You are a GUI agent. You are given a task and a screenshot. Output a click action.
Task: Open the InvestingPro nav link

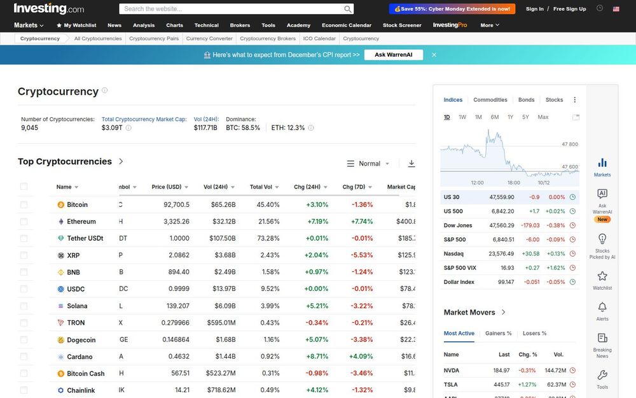450,25
